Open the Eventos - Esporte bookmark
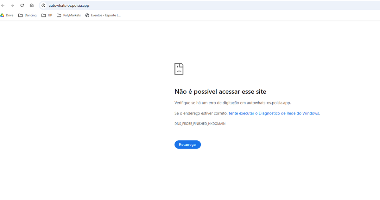The height and width of the screenshot is (200, 380). pos(103,15)
